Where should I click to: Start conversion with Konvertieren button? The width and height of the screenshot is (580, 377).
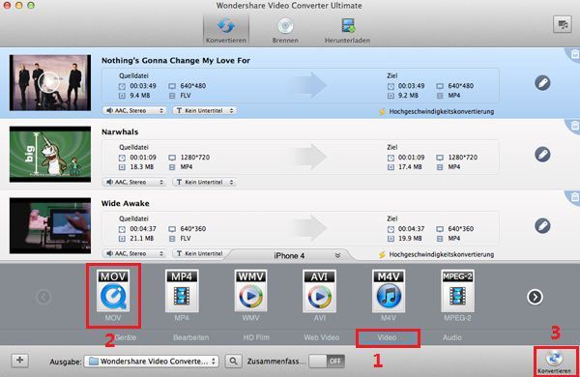555,362
